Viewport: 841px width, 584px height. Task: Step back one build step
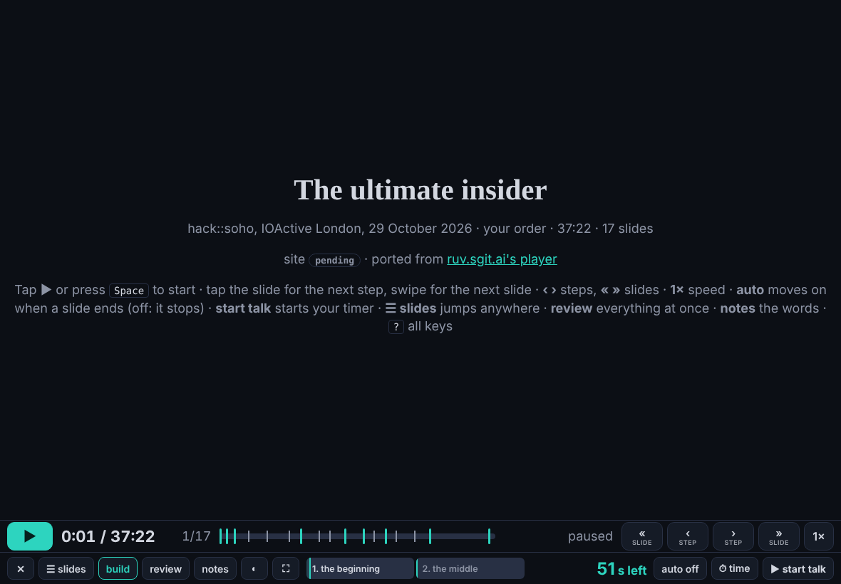pos(688,536)
